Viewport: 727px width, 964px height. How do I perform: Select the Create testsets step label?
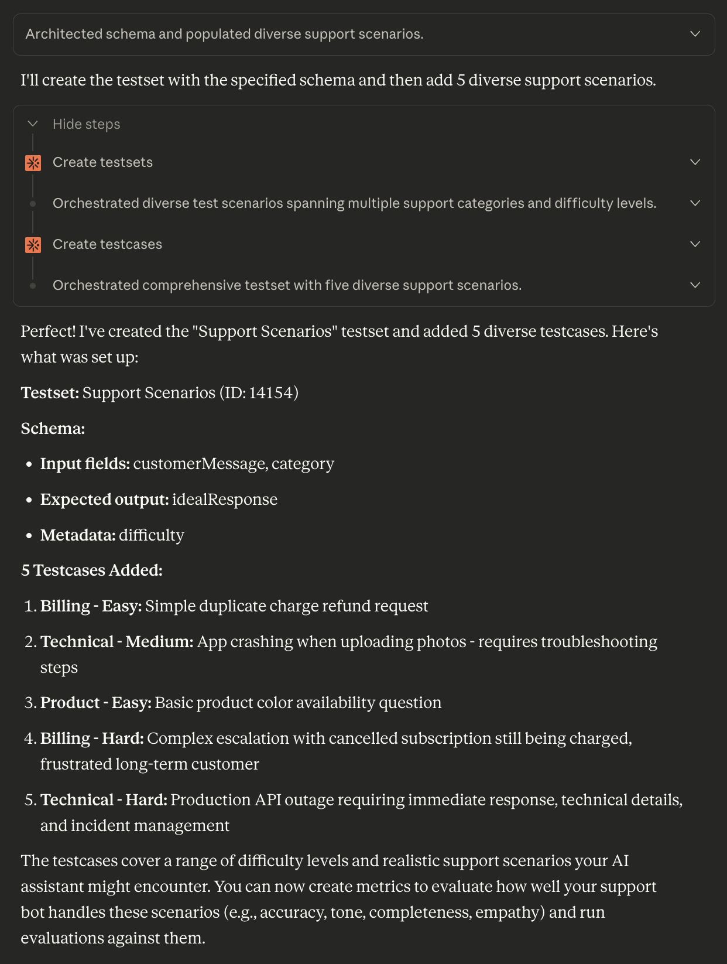(102, 162)
